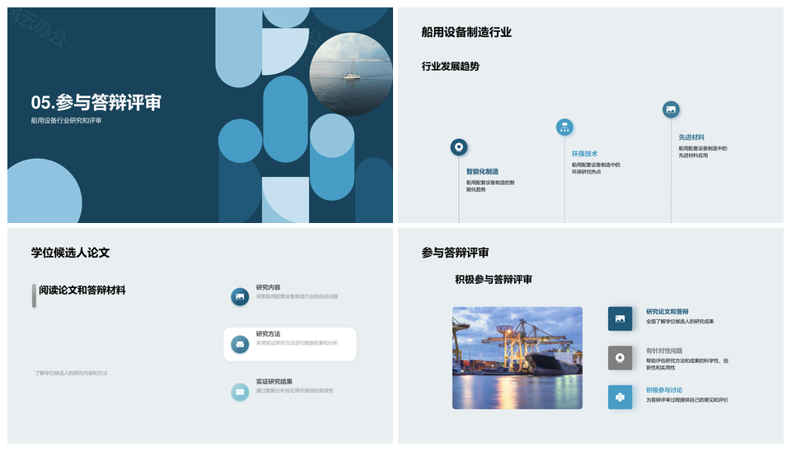Click the 船用设备制造行业 slide title

(466, 32)
